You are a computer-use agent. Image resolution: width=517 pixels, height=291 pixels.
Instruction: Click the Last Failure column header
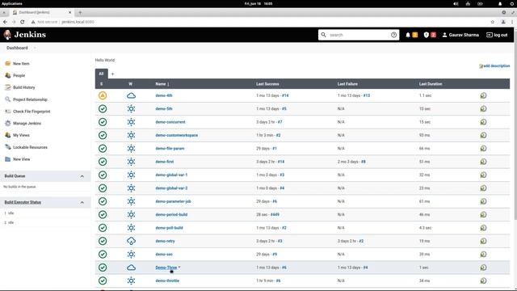pyautogui.click(x=347, y=84)
